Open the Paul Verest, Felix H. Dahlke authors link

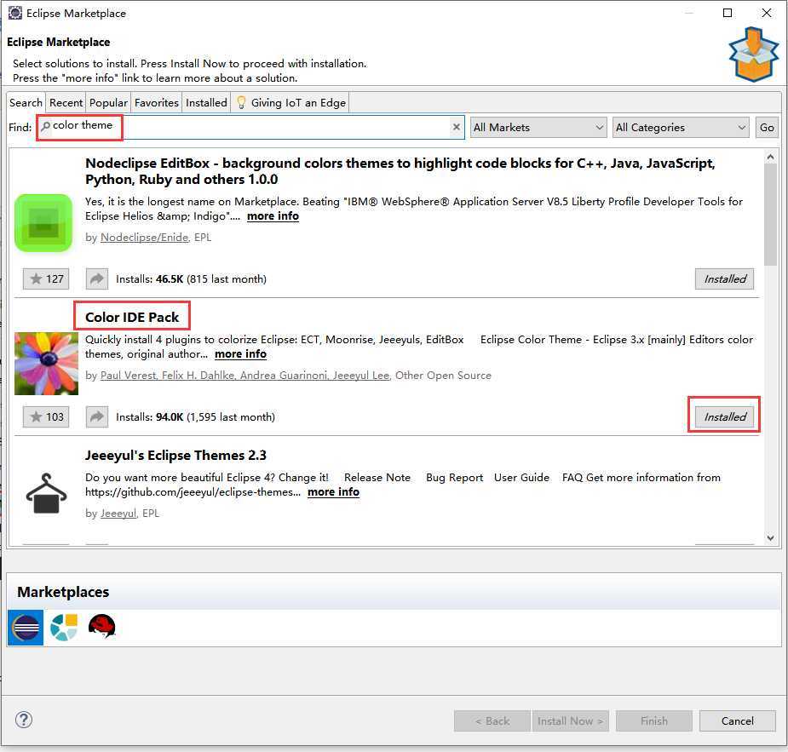pos(244,376)
